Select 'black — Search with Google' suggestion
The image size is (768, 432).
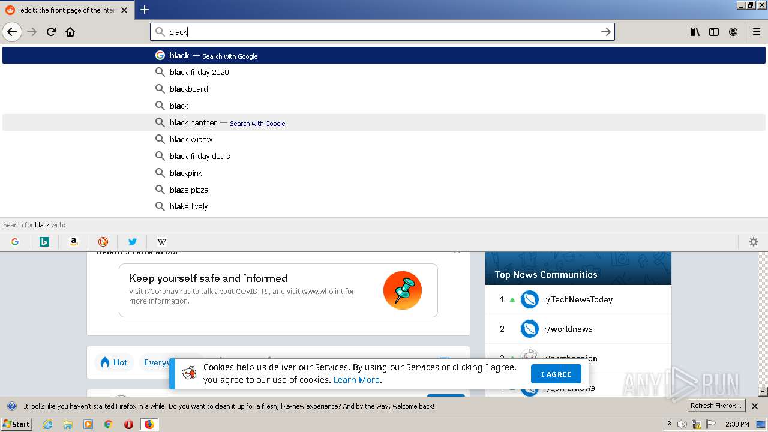(x=384, y=55)
